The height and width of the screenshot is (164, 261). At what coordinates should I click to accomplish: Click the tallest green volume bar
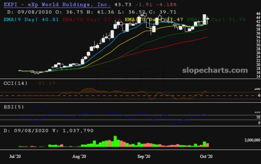click(x=115, y=141)
